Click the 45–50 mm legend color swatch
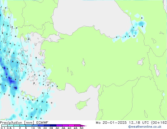The image size is (167, 129). [77, 126]
